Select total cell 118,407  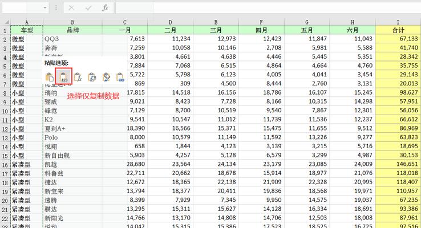398,182
